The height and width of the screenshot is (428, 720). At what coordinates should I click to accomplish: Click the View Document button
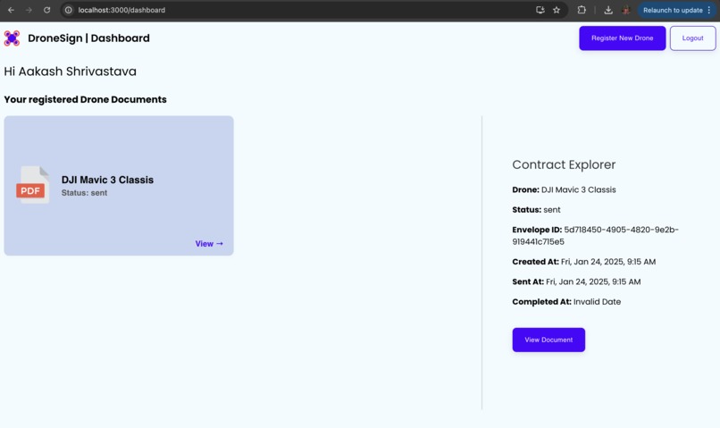click(548, 340)
